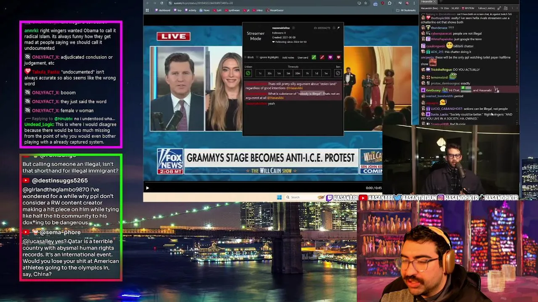The image size is (538, 302).
Task: Close the HasanAbi Chatterino tab
Action: pyautogui.click(x=435, y=1)
